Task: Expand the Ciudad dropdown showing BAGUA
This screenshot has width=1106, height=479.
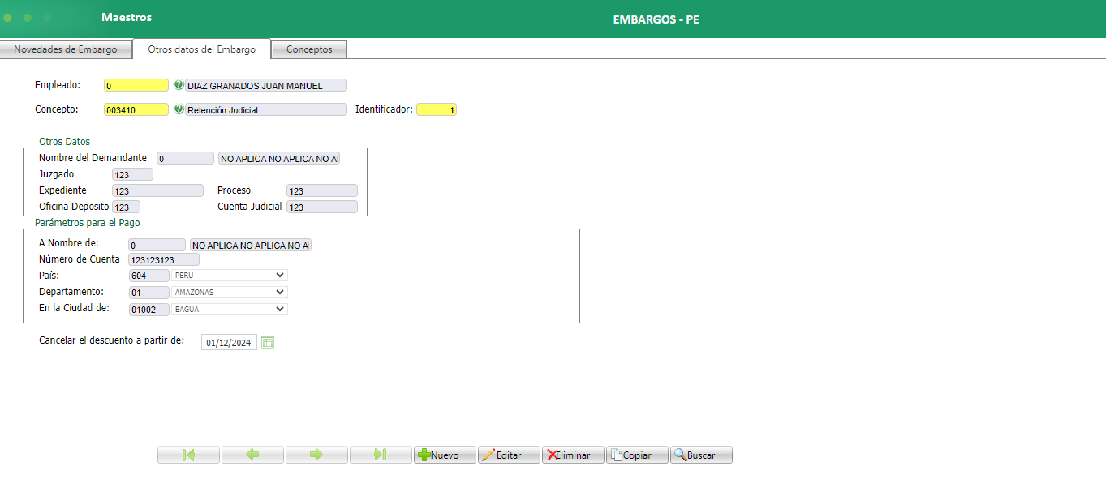Action: [230, 310]
